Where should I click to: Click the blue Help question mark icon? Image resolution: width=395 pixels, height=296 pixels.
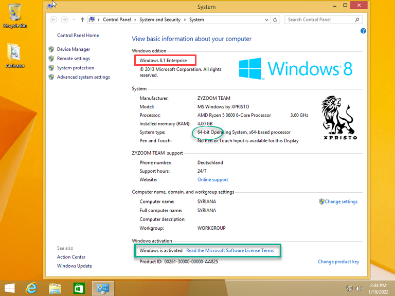[363, 31]
